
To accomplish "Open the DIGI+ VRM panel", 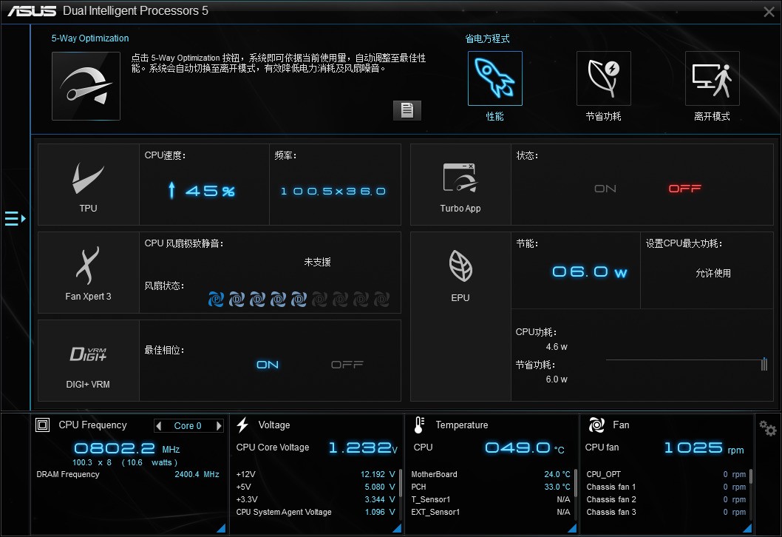I will 88,360.
